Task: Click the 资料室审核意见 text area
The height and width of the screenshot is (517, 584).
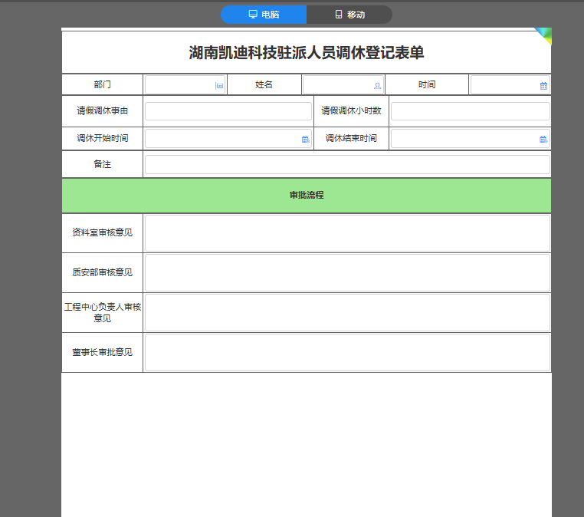Action: [x=347, y=233]
